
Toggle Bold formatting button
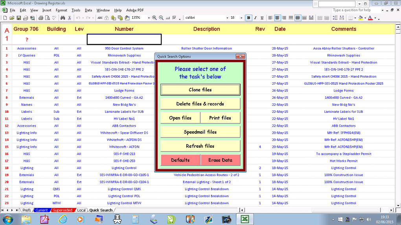tap(248, 18)
